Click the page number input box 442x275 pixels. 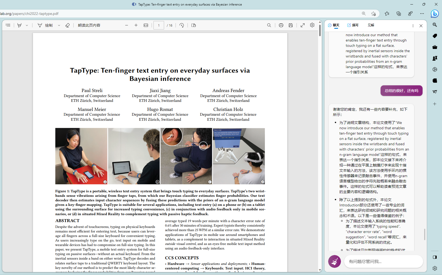159,25
